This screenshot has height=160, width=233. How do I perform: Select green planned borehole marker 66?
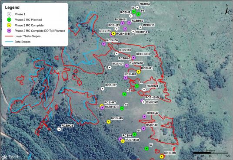[134, 12]
